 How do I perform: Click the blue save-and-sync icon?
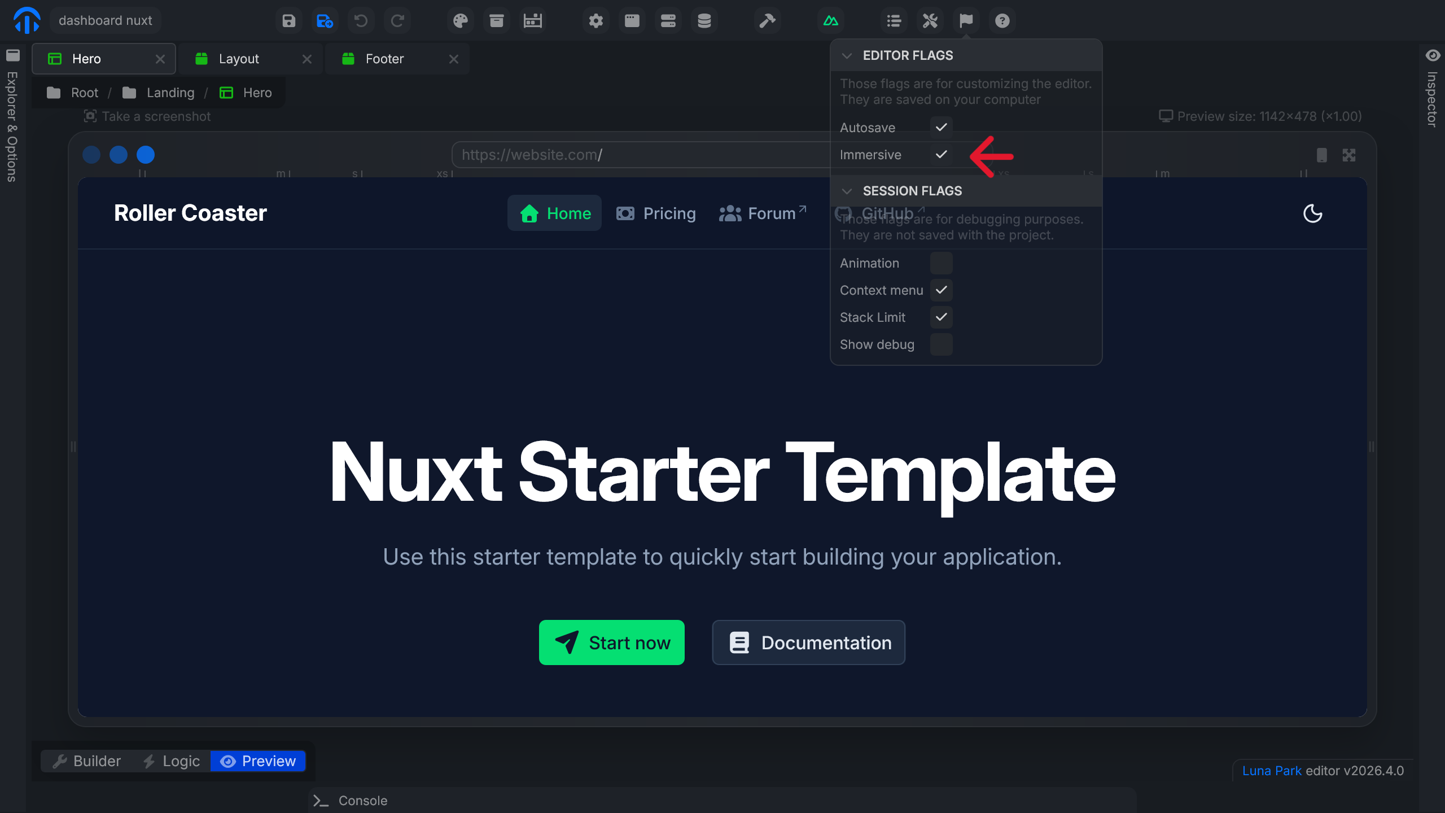point(325,21)
